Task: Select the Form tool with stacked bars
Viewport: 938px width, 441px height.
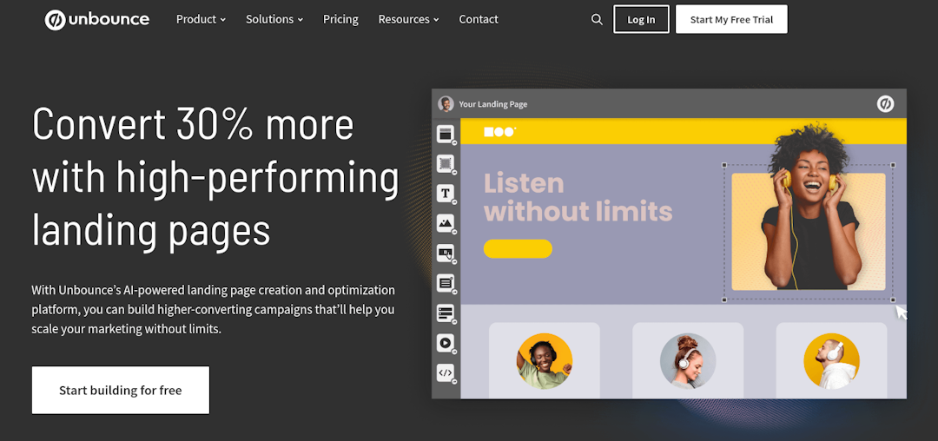Action: pos(445,313)
